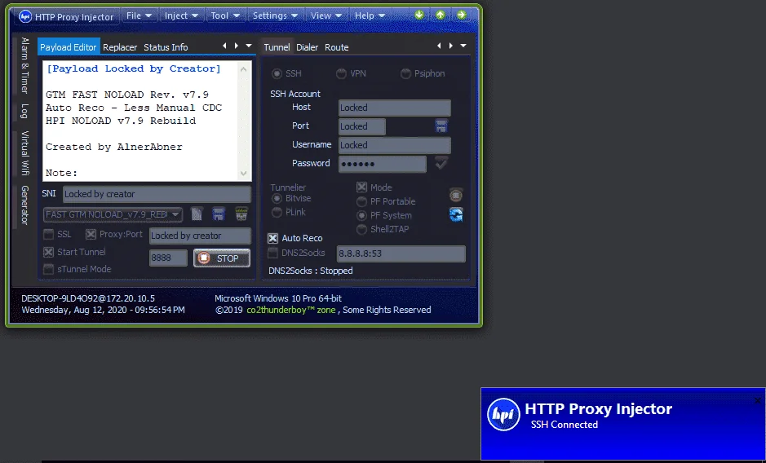The width and height of the screenshot is (766, 463).
Task: Enable the DNS2Socks checkbox
Action: [273, 253]
